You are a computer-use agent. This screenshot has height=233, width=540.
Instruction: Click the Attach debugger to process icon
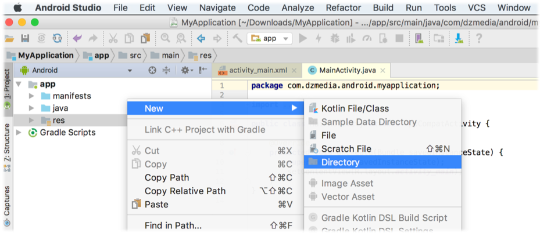click(383, 38)
